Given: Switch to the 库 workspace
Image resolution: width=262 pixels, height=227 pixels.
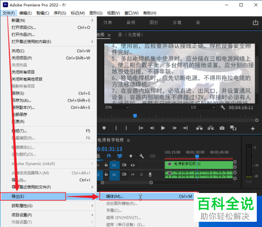Looking at the screenshot, I should (198, 22).
